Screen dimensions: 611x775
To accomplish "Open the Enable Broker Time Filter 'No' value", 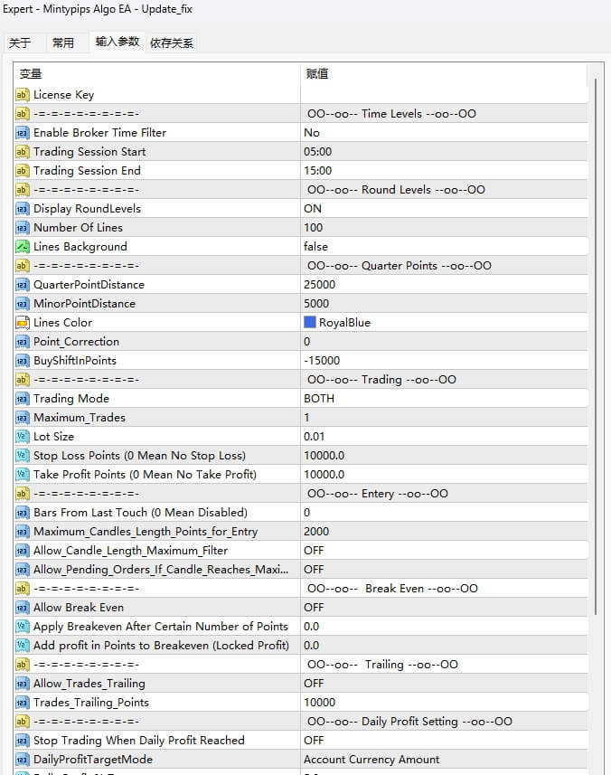I will click(444, 133).
